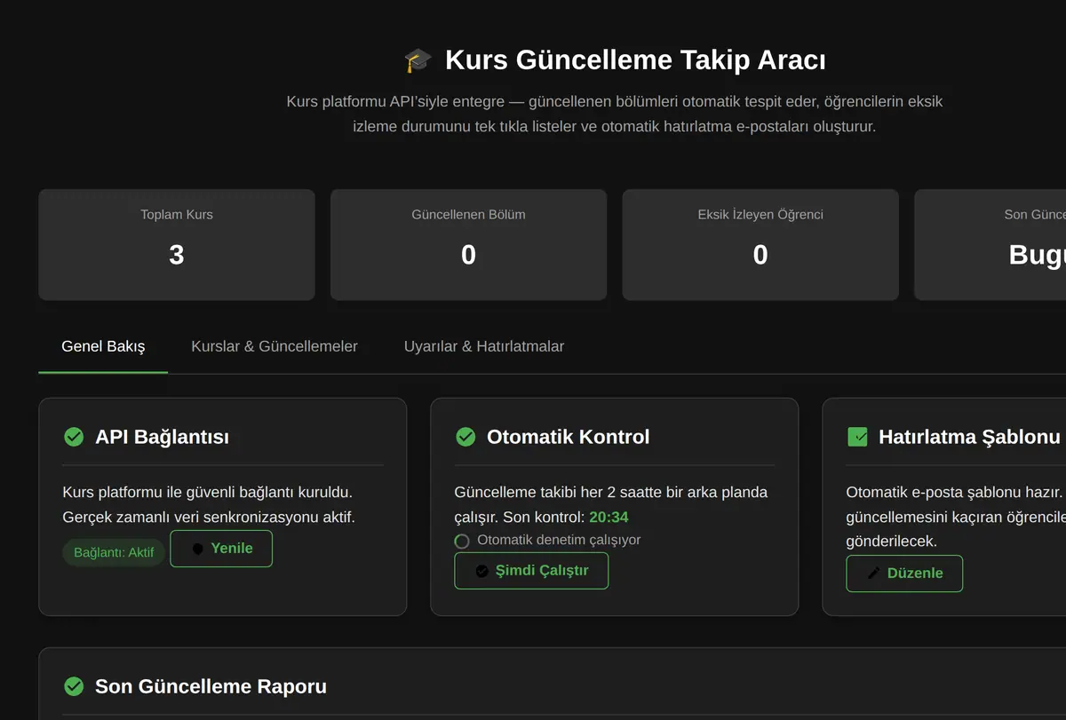Click the Kurs Güncelleme Takip Aracı heading
The width and height of the screenshot is (1066, 720).
635,60
